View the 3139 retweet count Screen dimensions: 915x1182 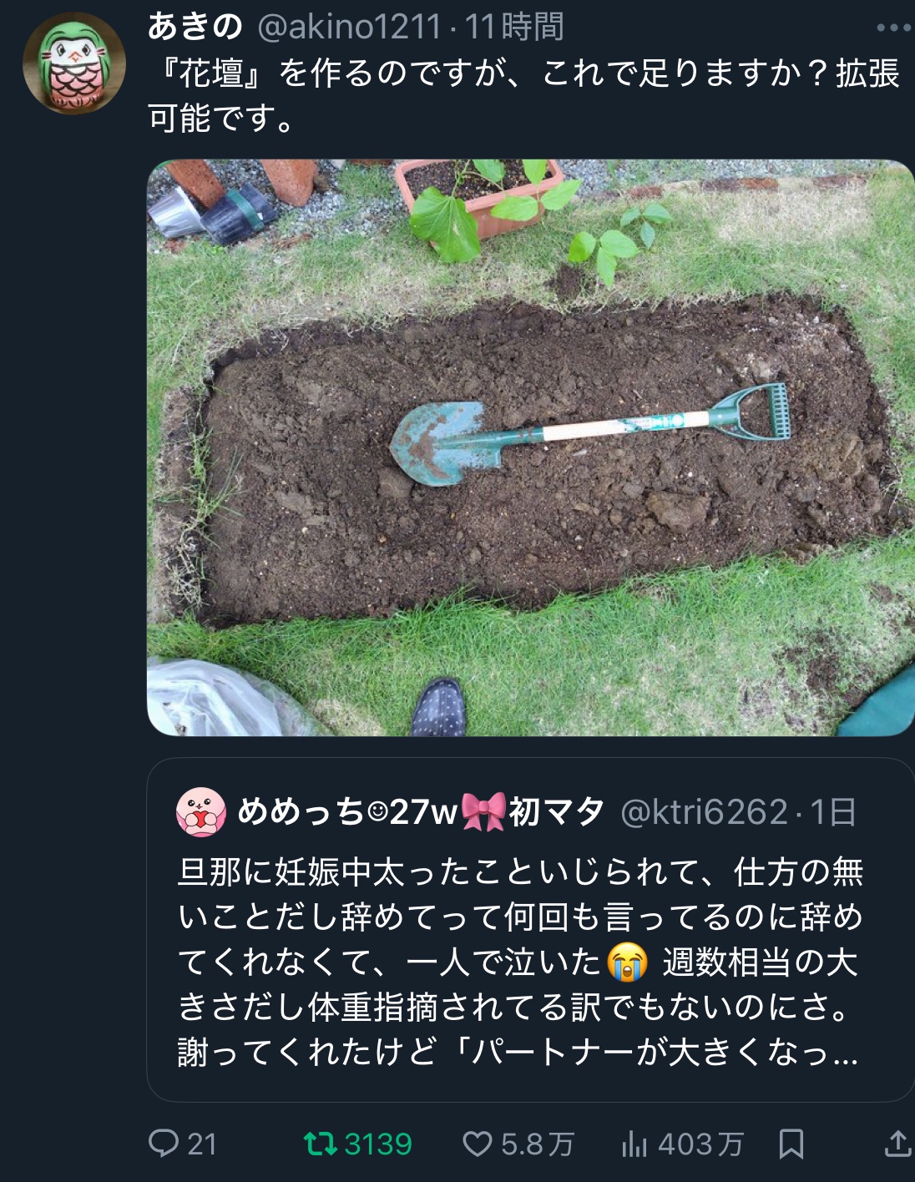[x=378, y=1144]
